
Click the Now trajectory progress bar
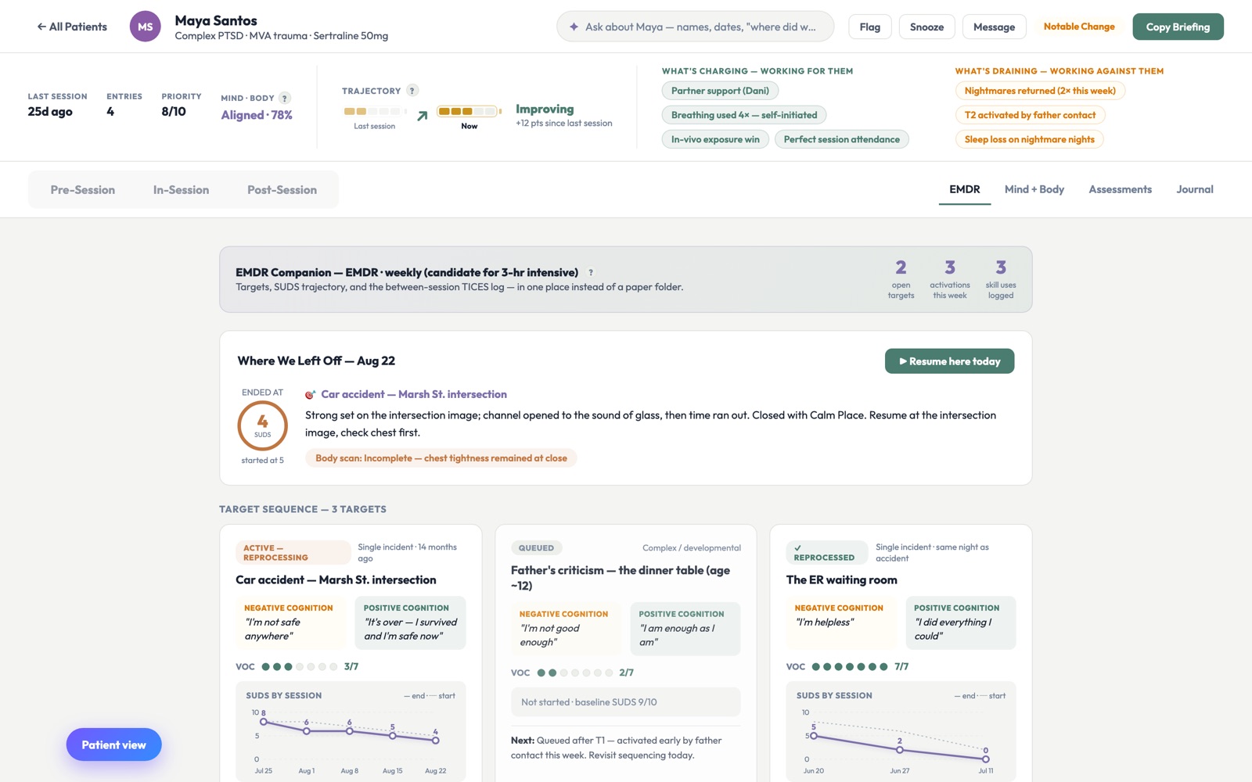point(469,111)
